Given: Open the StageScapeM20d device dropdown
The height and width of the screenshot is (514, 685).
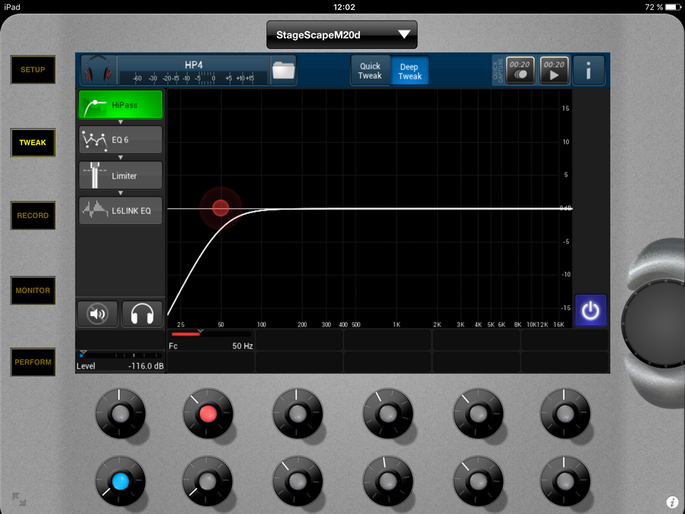Looking at the screenshot, I should coord(342,34).
